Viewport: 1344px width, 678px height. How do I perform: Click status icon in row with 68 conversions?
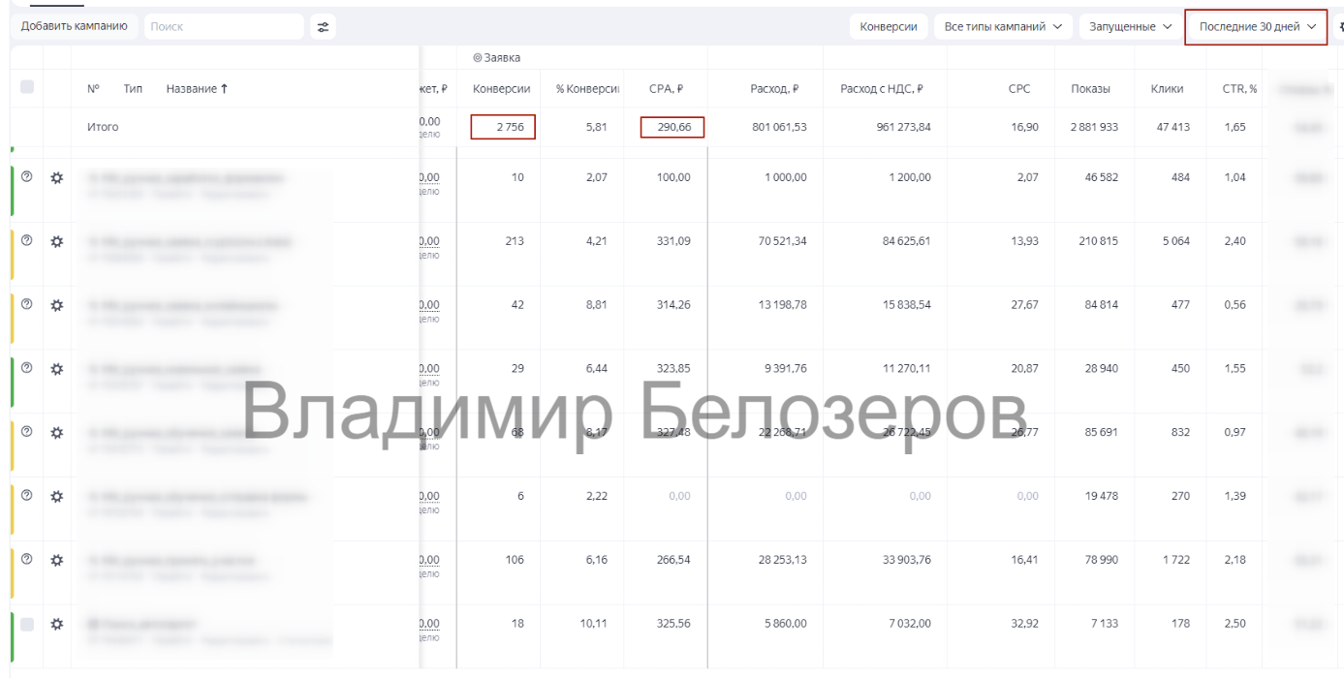(27, 432)
